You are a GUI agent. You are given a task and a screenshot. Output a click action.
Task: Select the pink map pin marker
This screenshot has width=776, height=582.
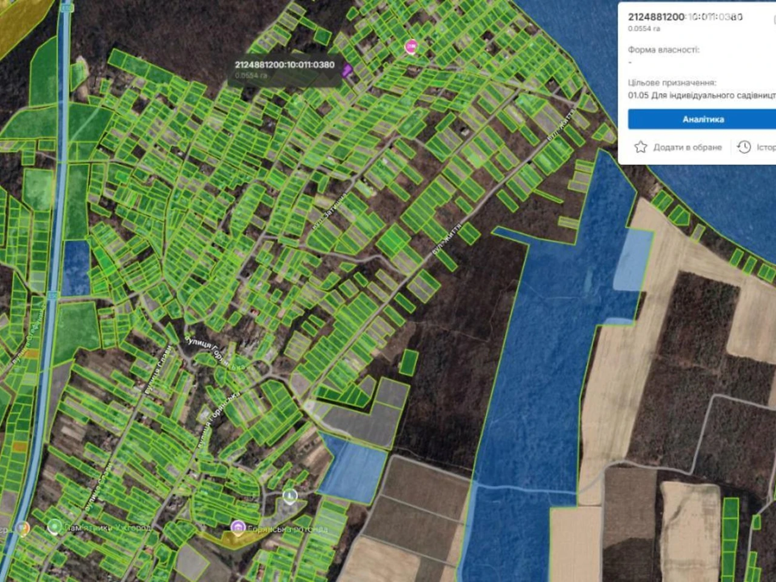pyautogui.click(x=411, y=46)
